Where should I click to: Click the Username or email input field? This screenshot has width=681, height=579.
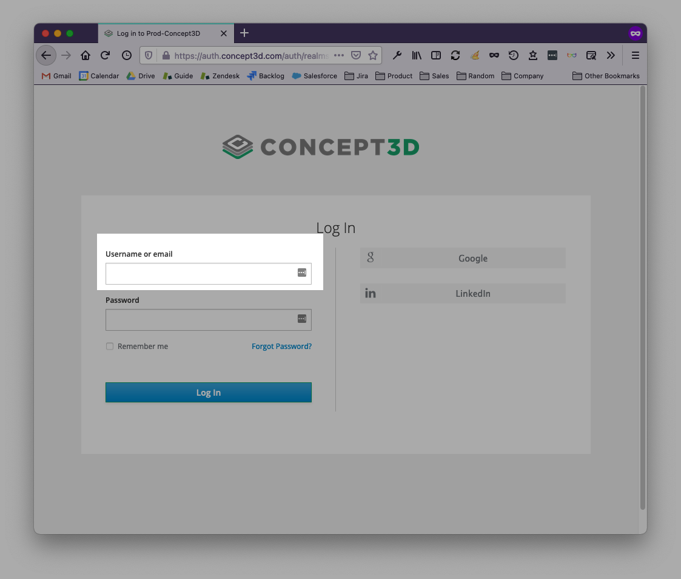pos(209,273)
